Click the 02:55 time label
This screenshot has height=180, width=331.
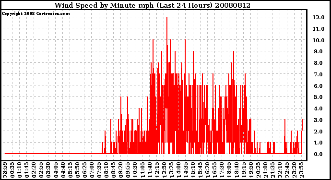41,170
